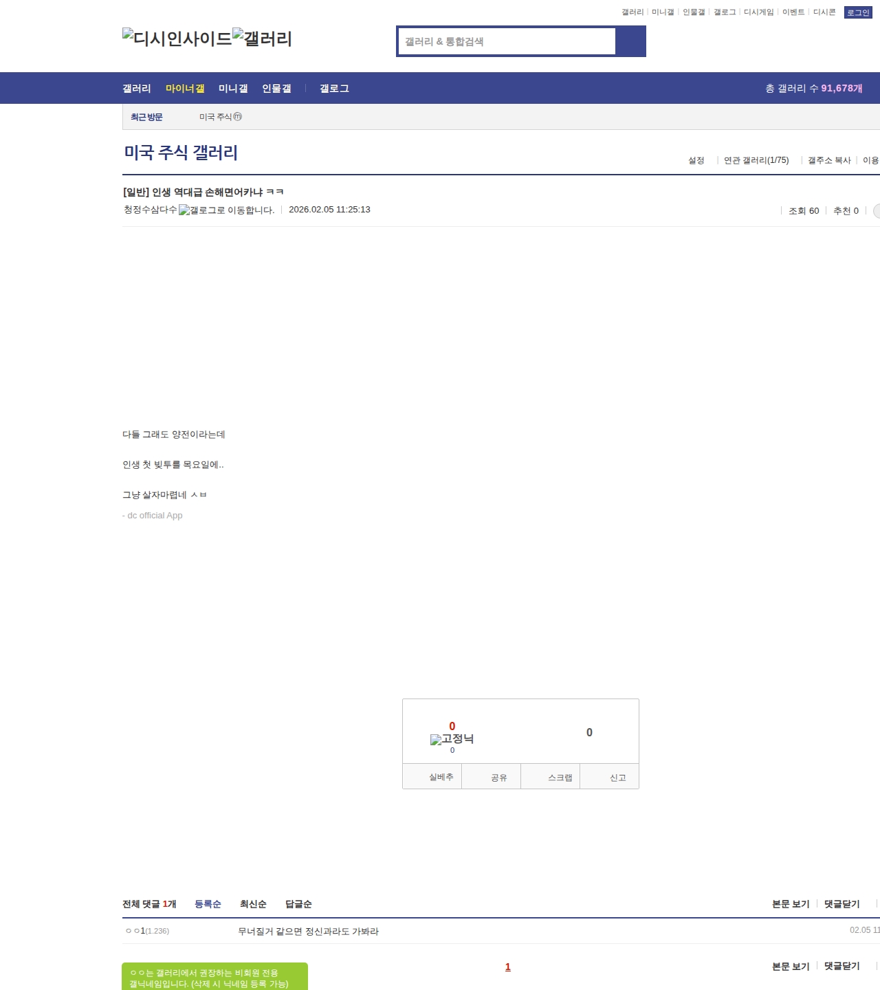This screenshot has height=990, width=880.
Task: Click the post title 인생 역대급 손해먼어카냐
Action: point(203,192)
